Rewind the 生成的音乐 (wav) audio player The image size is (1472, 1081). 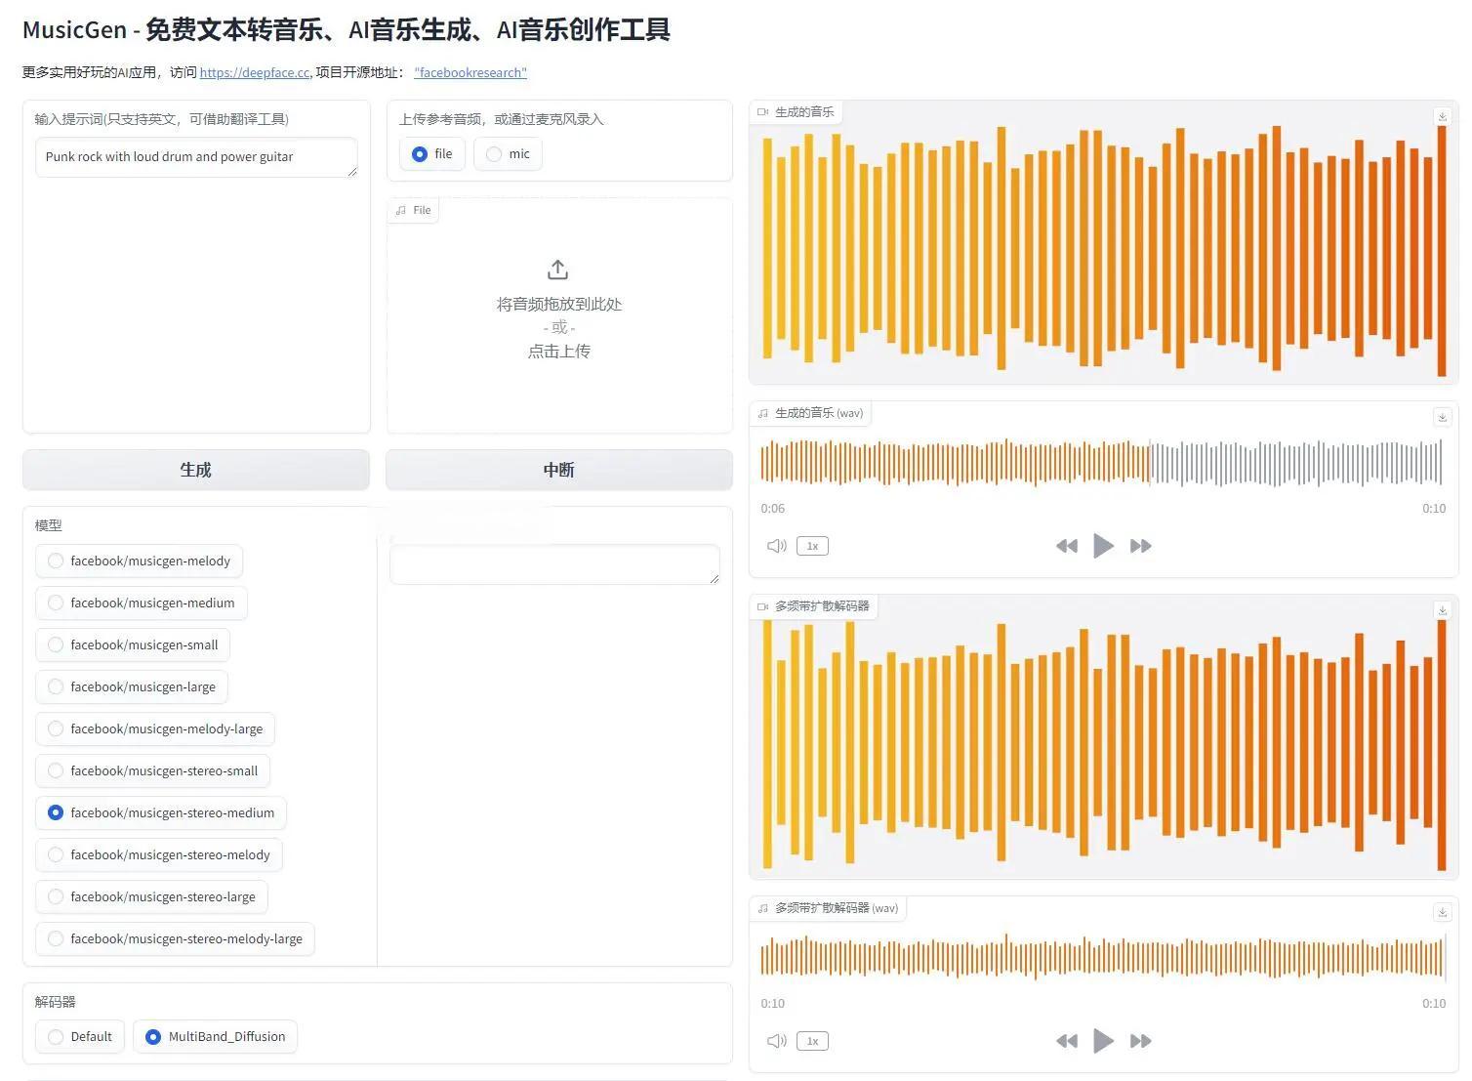coord(1066,546)
